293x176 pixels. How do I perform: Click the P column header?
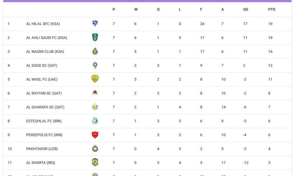[114, 10]
